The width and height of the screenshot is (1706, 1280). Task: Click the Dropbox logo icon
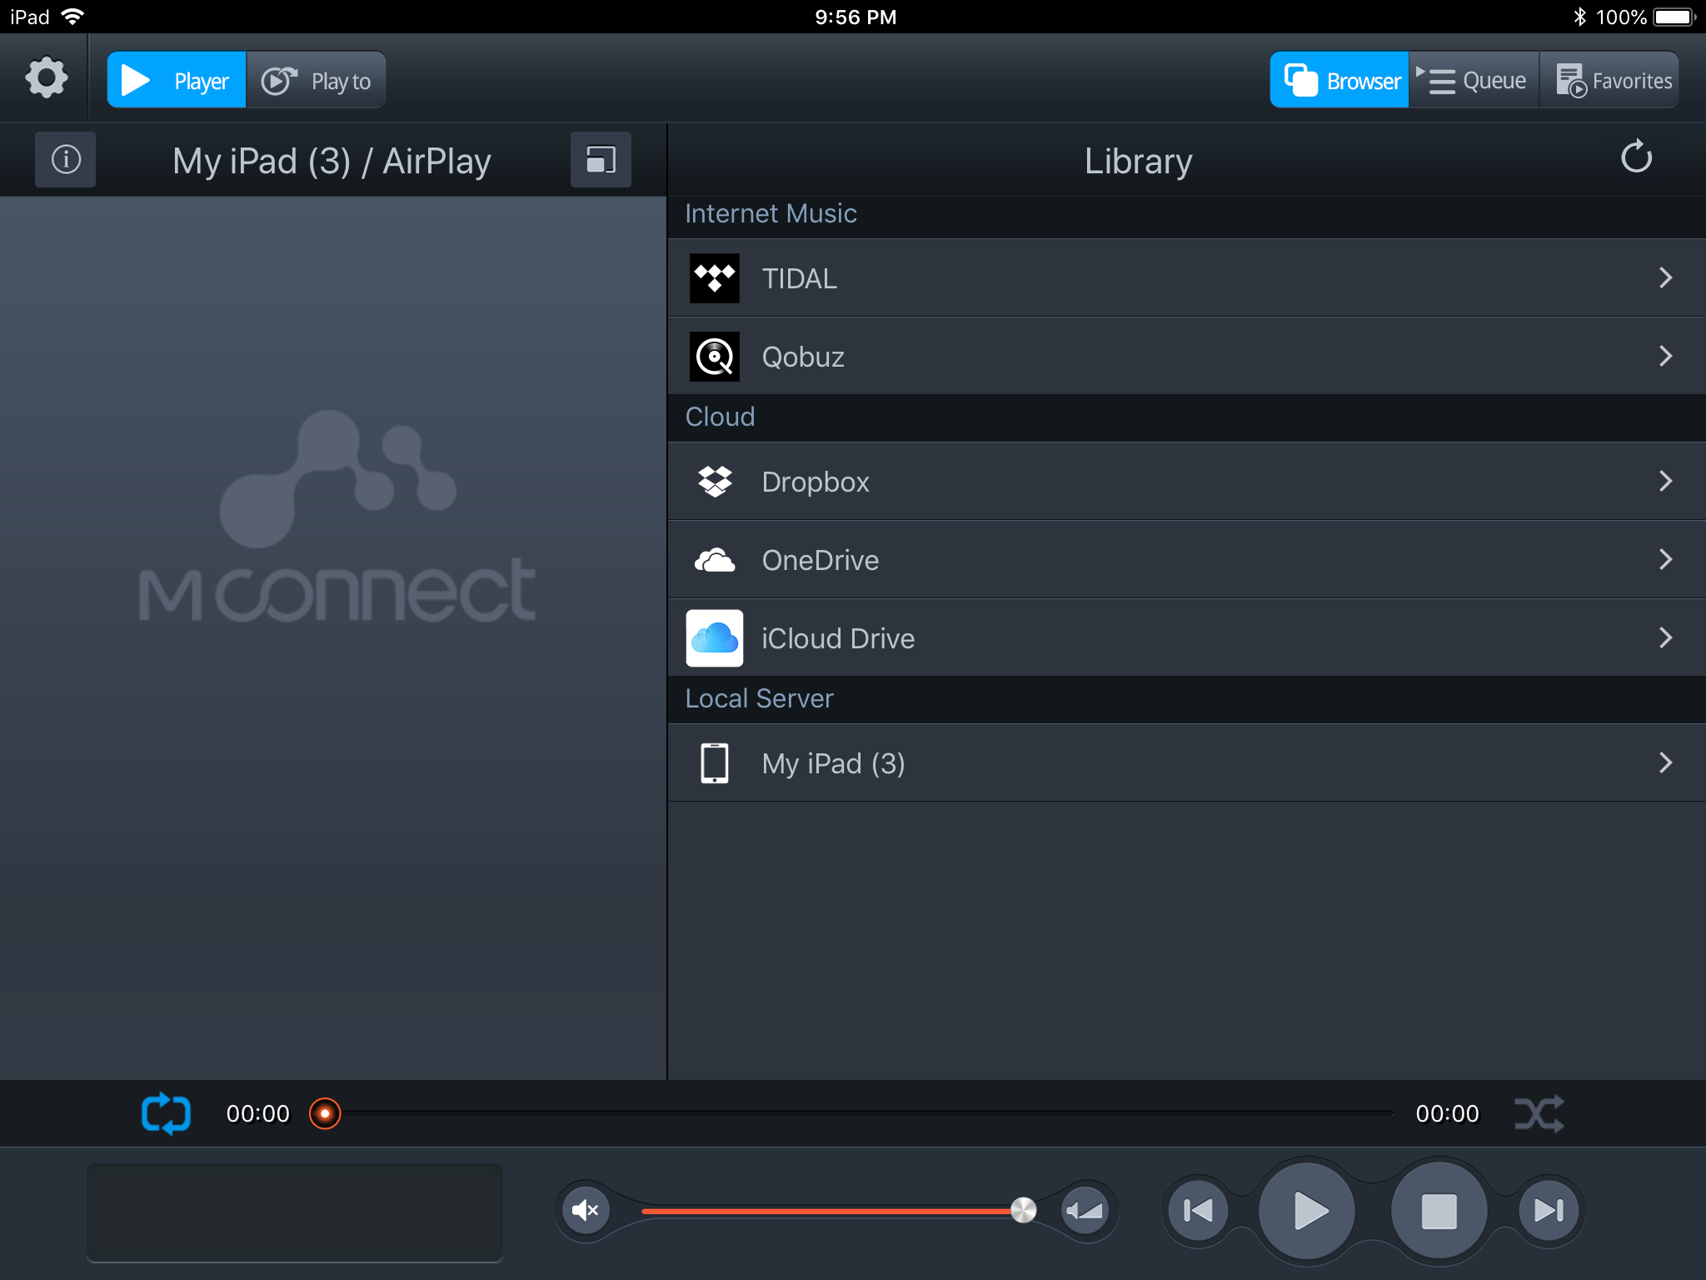click(x=714, y=482)
